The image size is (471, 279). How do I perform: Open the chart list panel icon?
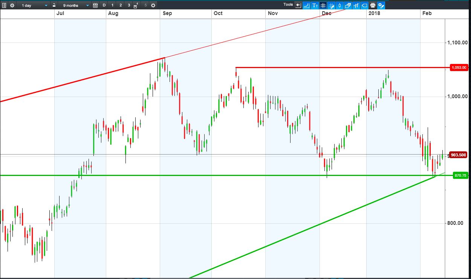(x=4, y=5)
